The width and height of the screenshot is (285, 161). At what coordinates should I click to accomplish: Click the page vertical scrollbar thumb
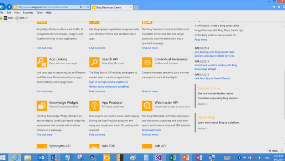pos(284,94)
